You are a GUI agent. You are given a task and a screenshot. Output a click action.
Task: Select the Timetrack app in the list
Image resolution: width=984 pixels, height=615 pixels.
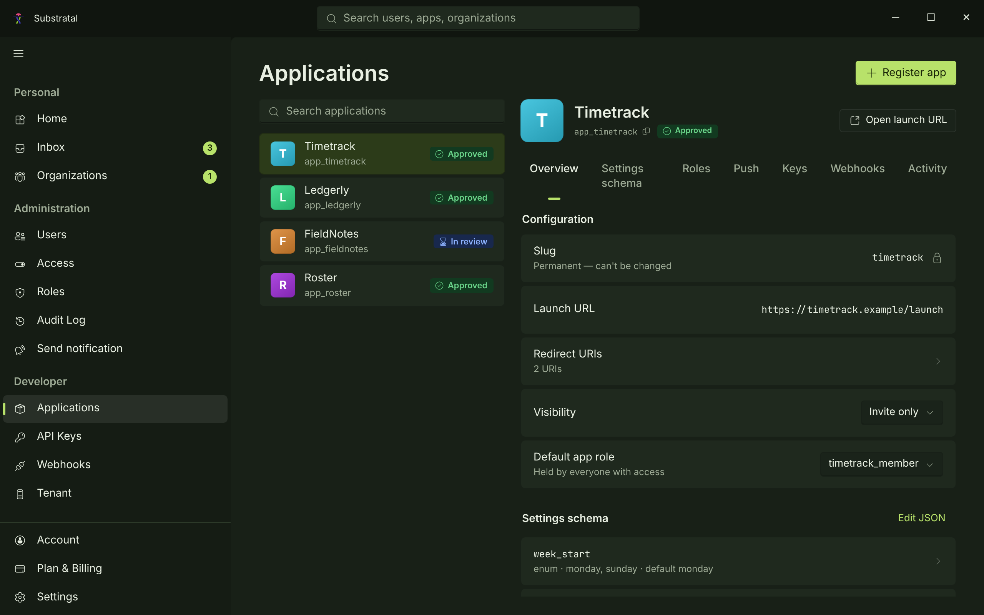382,154
